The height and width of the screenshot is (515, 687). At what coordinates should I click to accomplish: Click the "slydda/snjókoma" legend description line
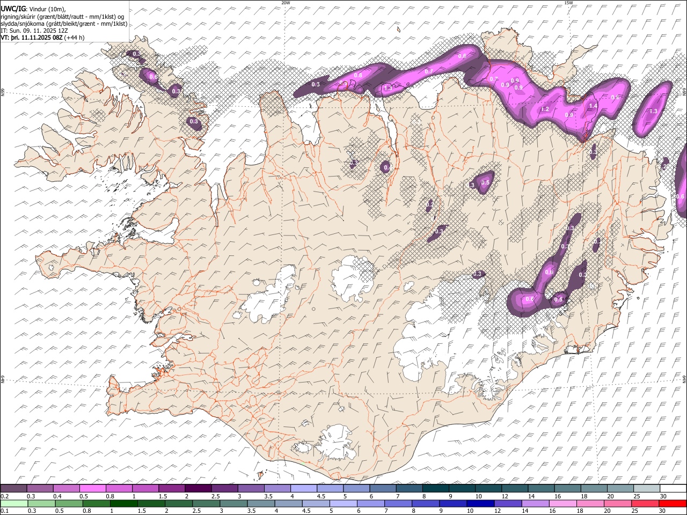64,24
